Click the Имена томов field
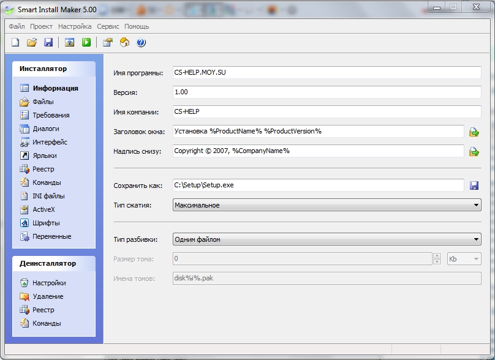This screenshot has width=495, height=360. pyautogui.click(x=327, y=278)
